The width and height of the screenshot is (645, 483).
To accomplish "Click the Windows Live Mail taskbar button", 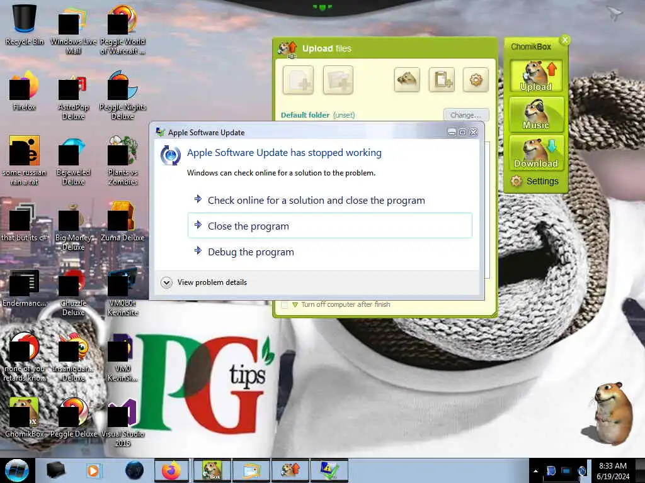I will [x=252, y=470].
